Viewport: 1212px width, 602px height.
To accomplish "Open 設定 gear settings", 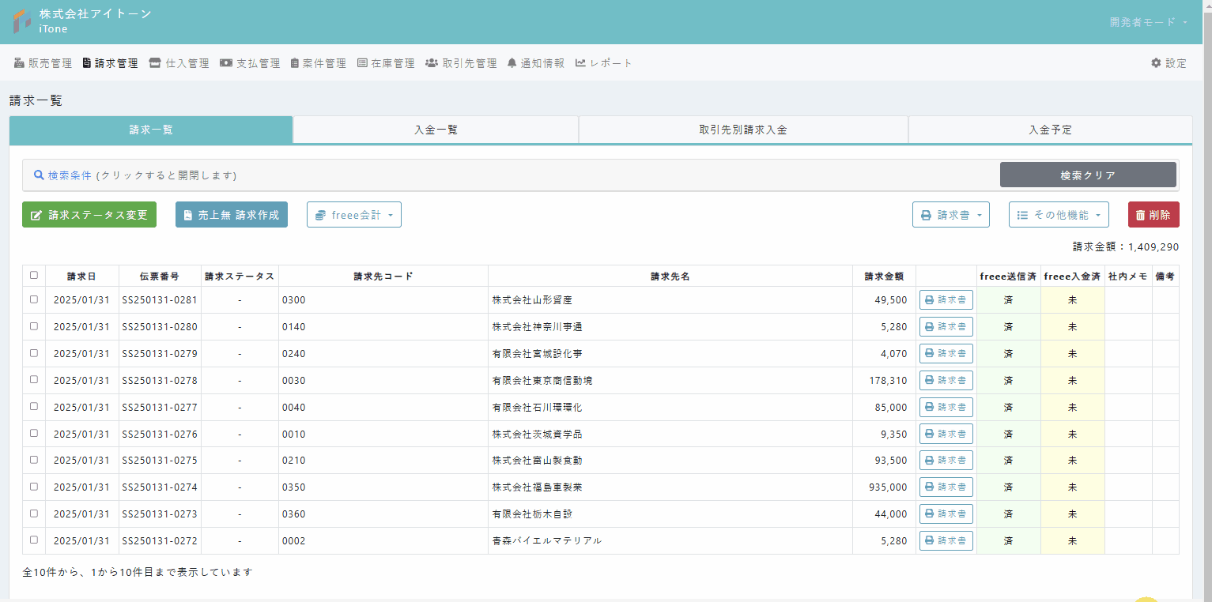I will [1169, 63].
